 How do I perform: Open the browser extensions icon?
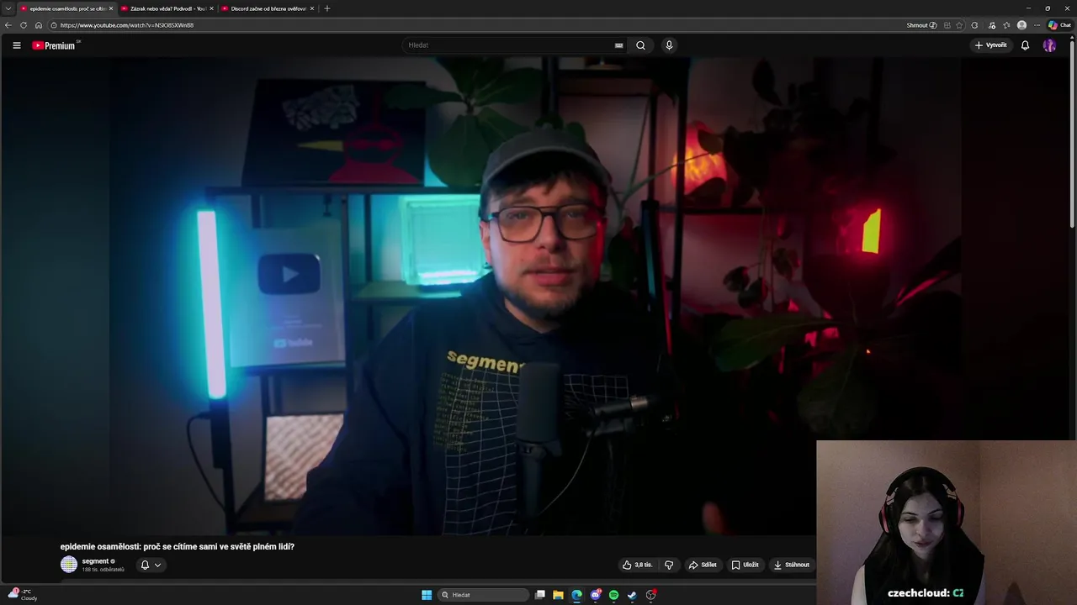974,25
